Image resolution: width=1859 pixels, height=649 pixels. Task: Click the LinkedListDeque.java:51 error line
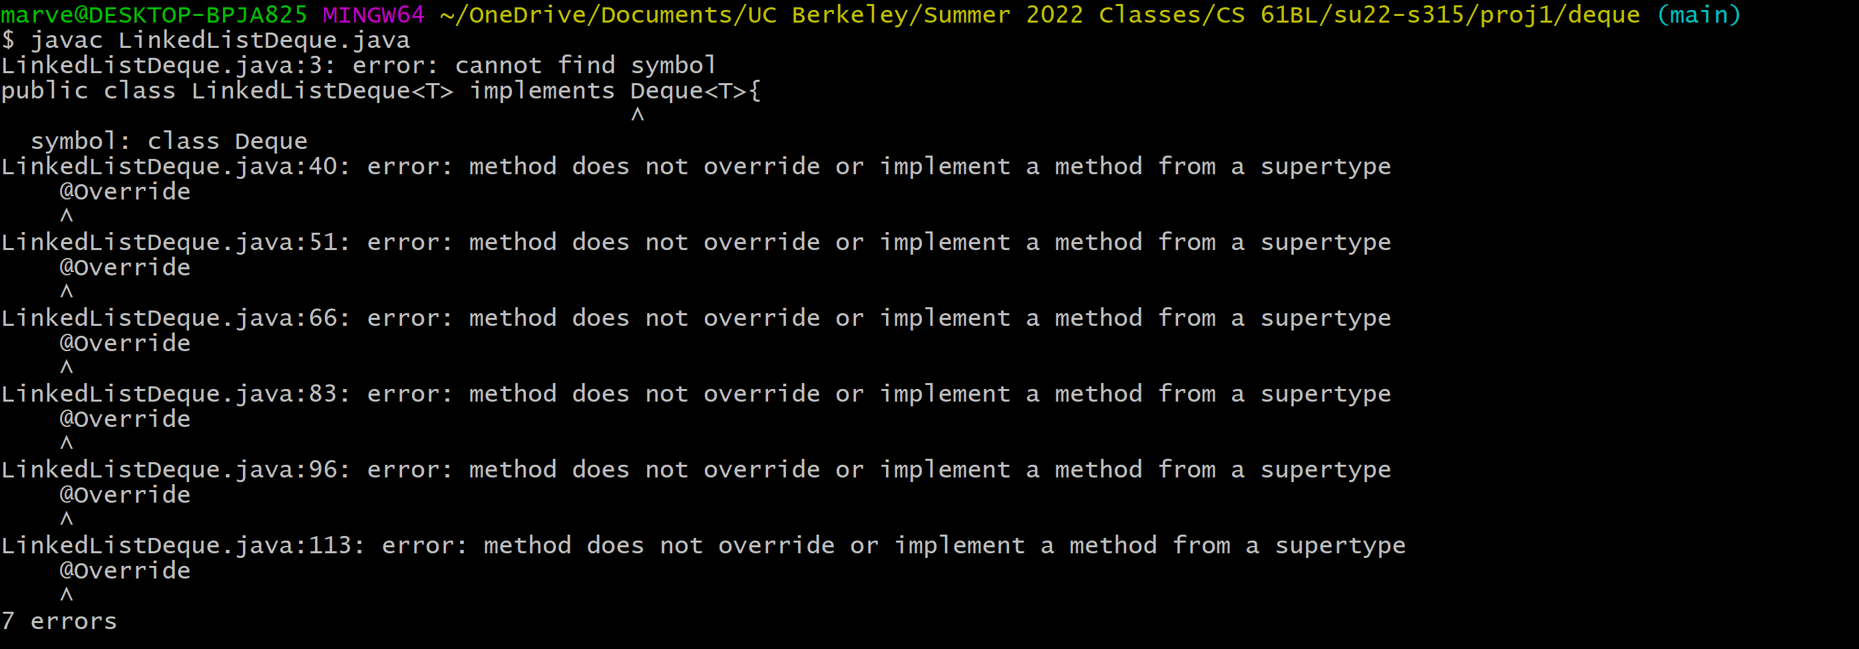[x=696, y=242]
